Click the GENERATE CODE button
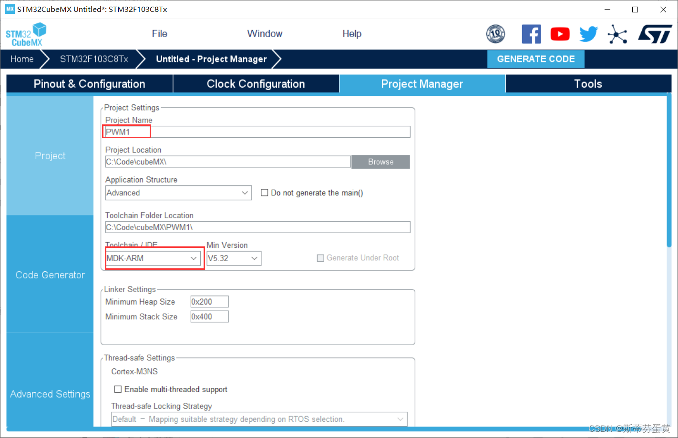 click(x=535, y=59)
